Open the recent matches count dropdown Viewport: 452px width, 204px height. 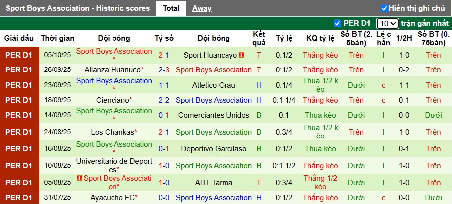point(387,23)
